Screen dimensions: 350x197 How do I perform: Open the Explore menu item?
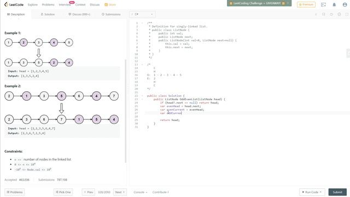click(33, 5)
